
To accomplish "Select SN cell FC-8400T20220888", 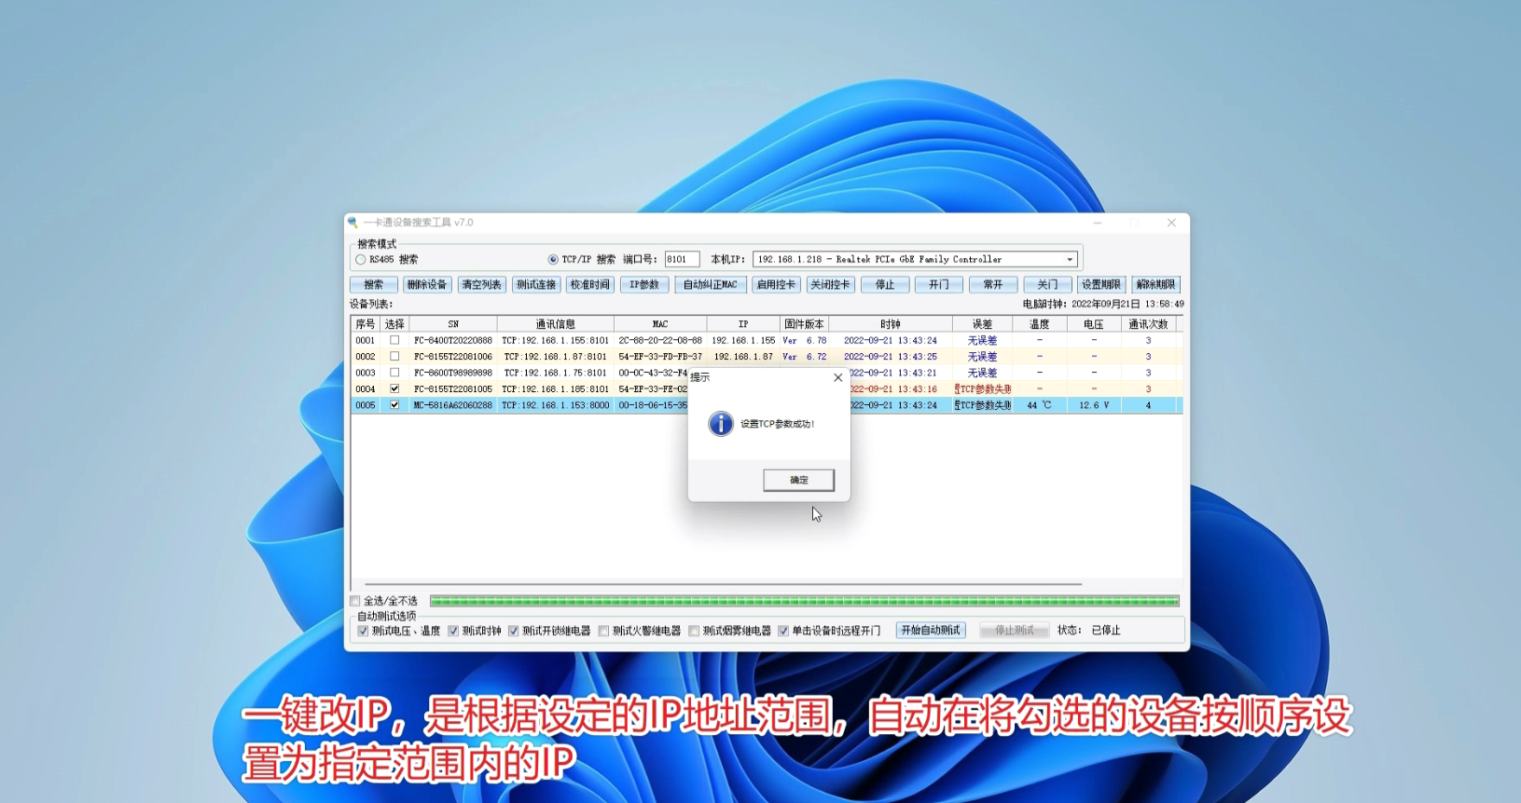I will [453, 341].
